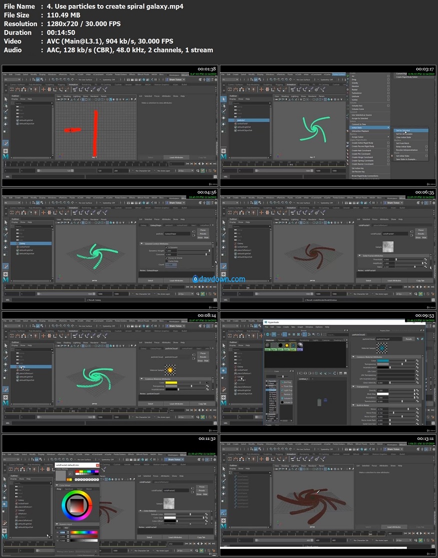This screenshot has height=558, width=438.
Task: Switch to Materials tab in Hypershade
Action: tap(270, 340)
